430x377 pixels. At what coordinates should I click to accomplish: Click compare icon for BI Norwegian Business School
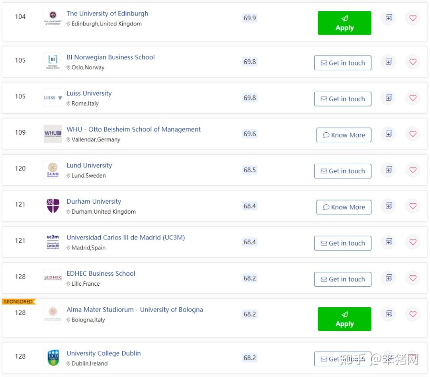388,61
